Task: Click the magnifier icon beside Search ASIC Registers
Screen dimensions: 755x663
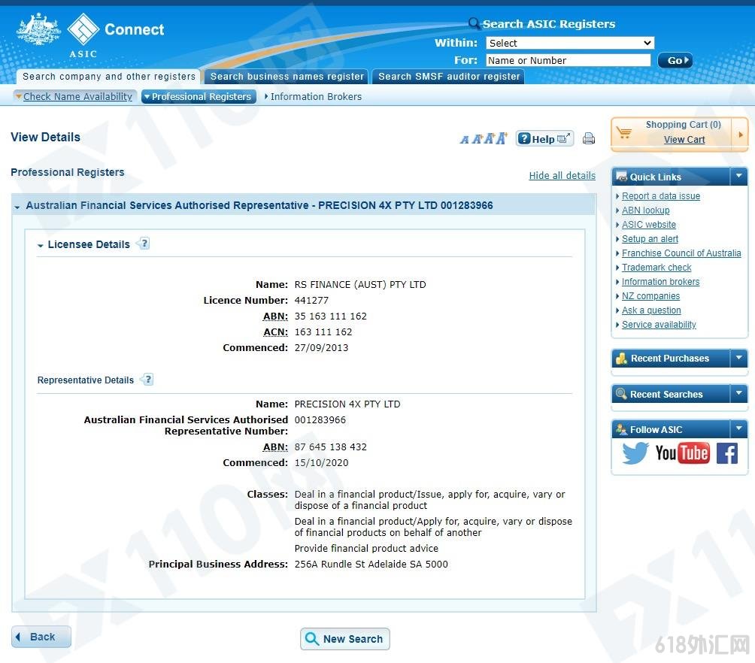Action: [475, 23]
